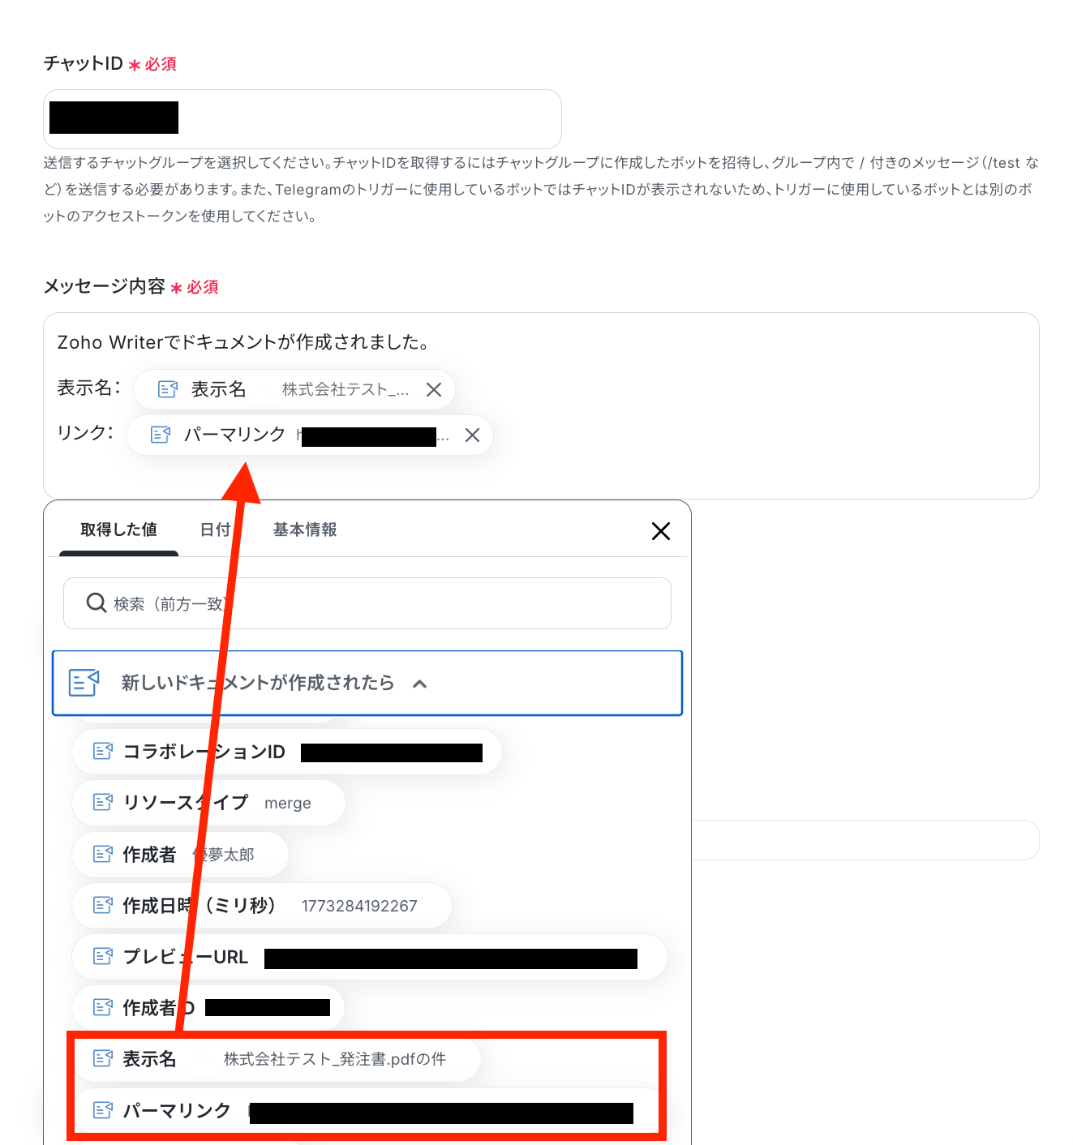Close the value picker popup
The width and height of the screenshot is (1073, 1145).
tap(661, 531)
